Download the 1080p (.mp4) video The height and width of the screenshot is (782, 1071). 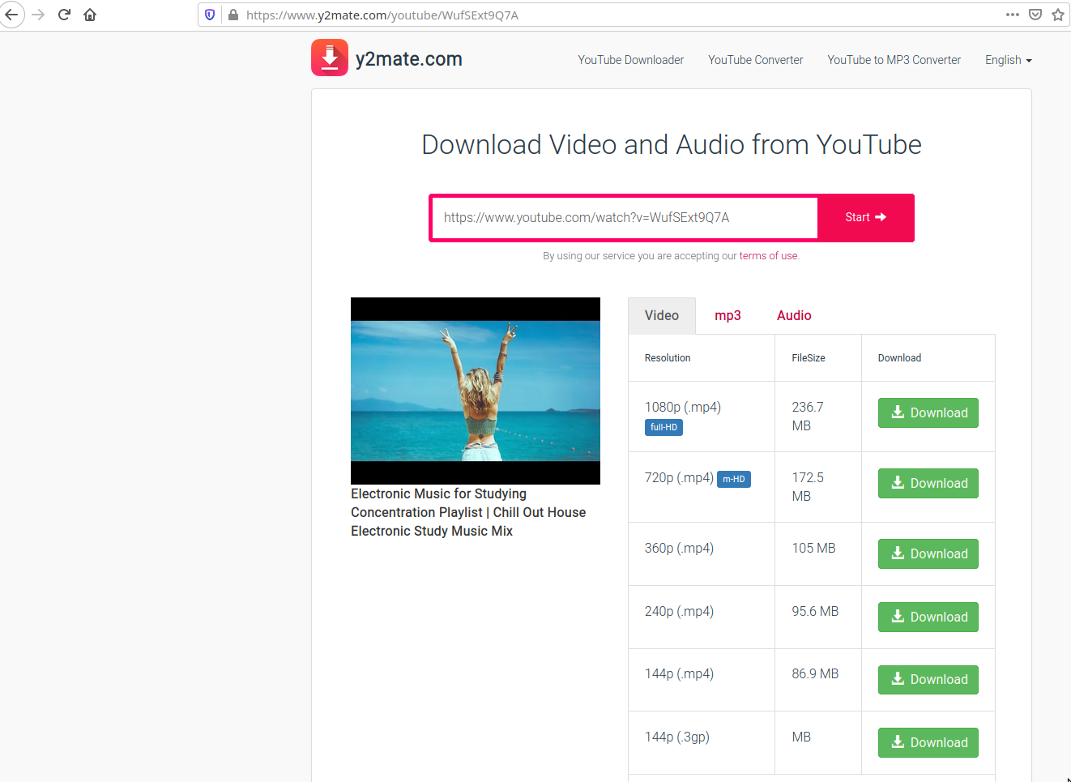[x=928, y=413]
